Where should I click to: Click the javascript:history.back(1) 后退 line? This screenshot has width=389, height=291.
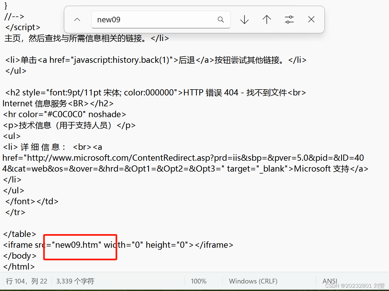156,60
